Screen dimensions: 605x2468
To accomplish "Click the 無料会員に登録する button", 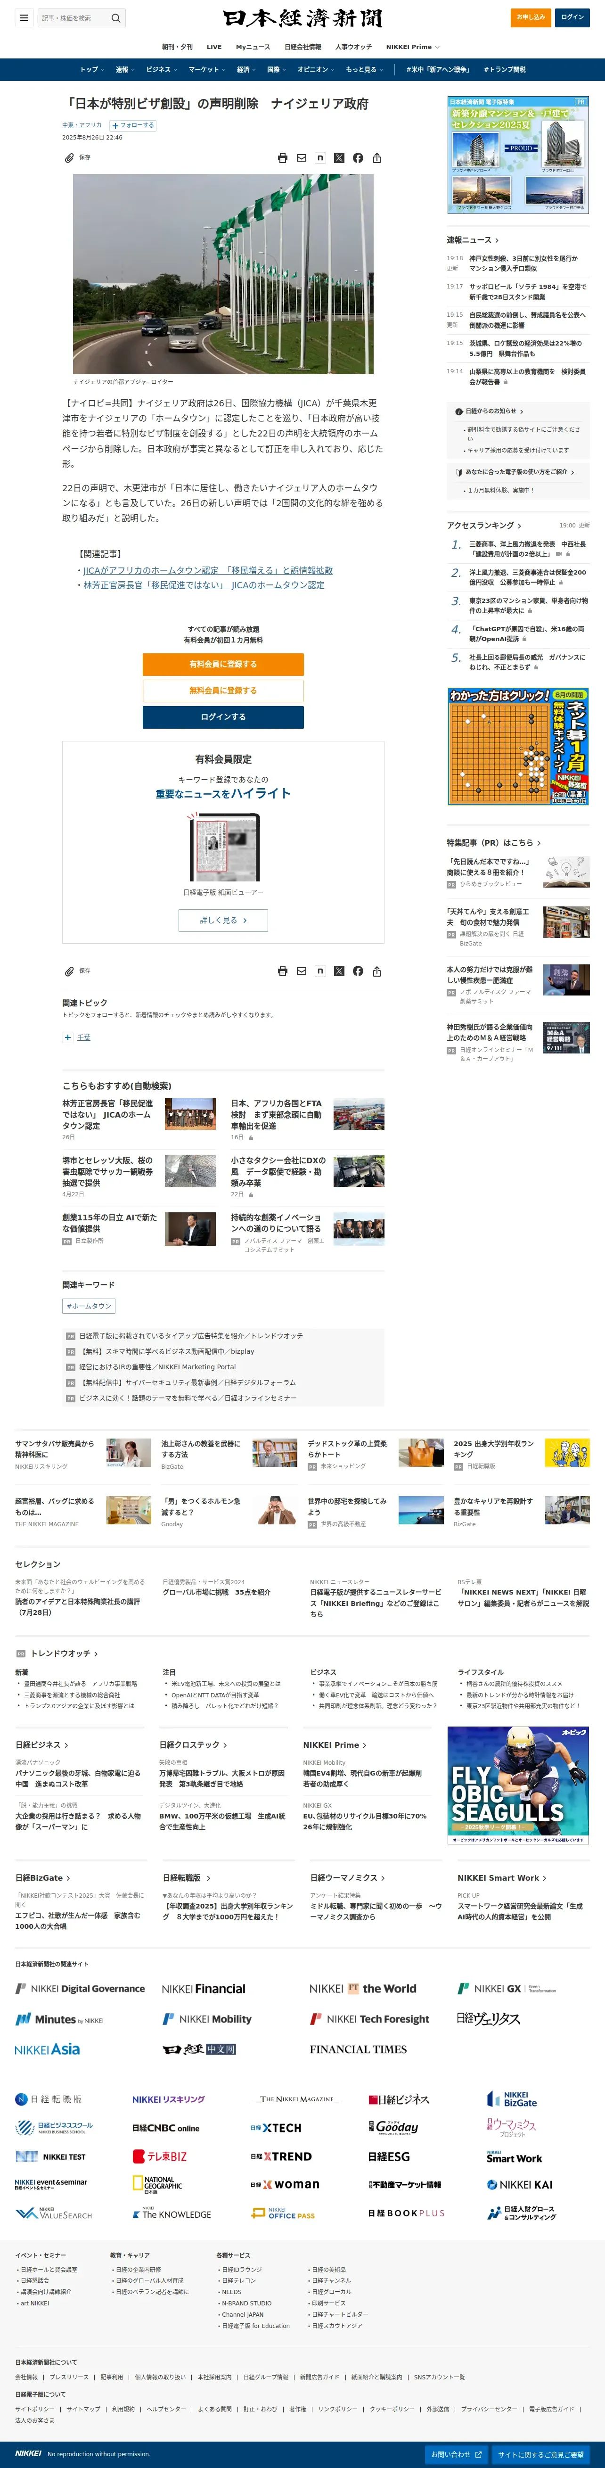I will click(223, 691).
